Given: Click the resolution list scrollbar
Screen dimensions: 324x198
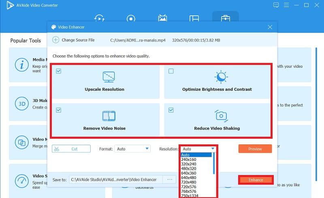Looking at the screenshot, I should coord(214,164).
